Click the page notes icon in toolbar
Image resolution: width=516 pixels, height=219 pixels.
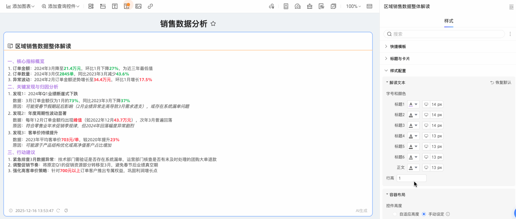click(x=286, y=6)
